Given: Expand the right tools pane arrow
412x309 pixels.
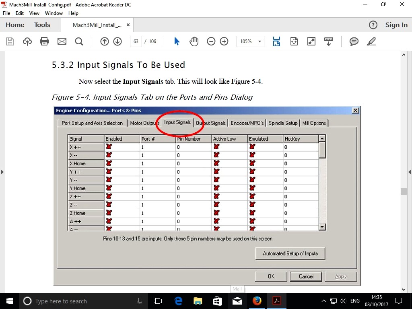Looking at the screenshot, I should coord(409,172).
